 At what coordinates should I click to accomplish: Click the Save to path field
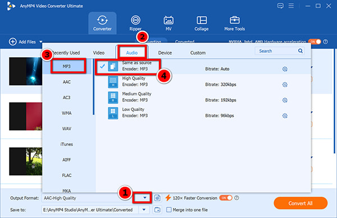pyautogui.click(x=90, y=210)
